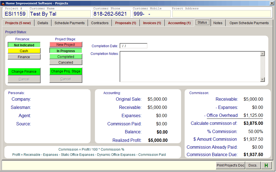Click the Customer Mobile field

click(x=151, y=14)
